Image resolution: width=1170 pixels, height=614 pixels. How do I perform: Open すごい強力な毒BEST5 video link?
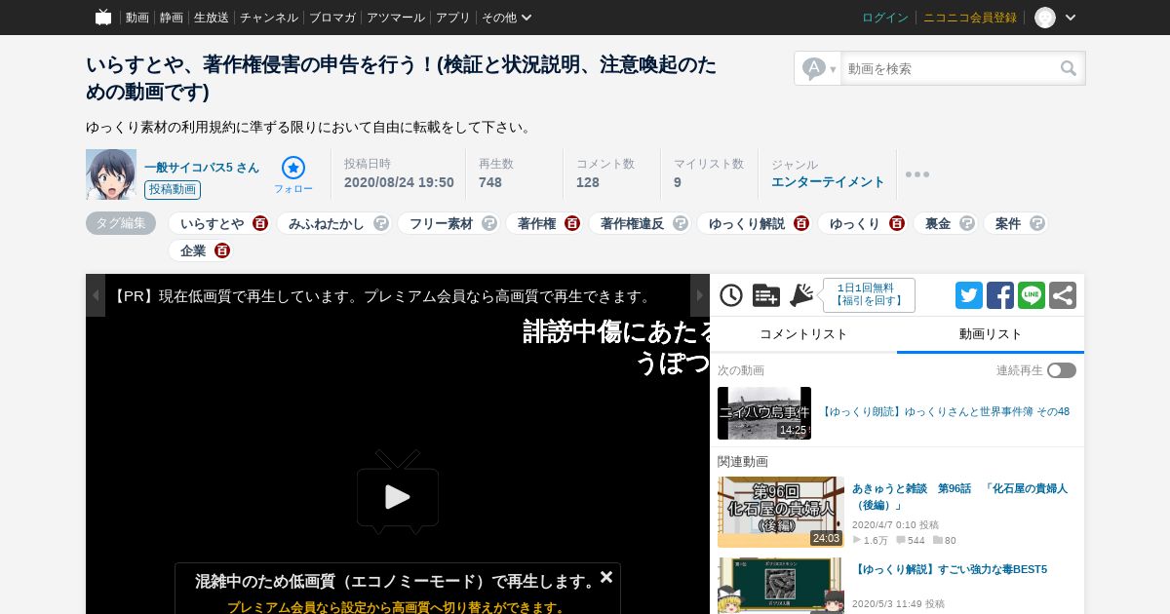(x=950, y=569)
